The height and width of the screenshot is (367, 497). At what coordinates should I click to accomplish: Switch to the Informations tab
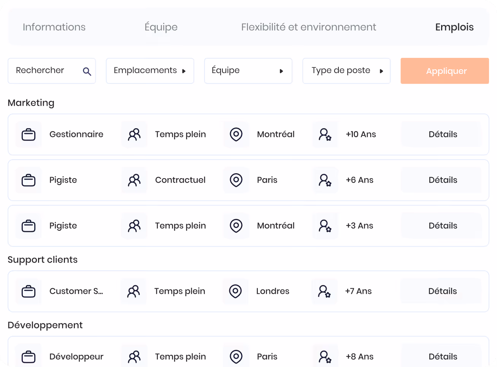54,27
